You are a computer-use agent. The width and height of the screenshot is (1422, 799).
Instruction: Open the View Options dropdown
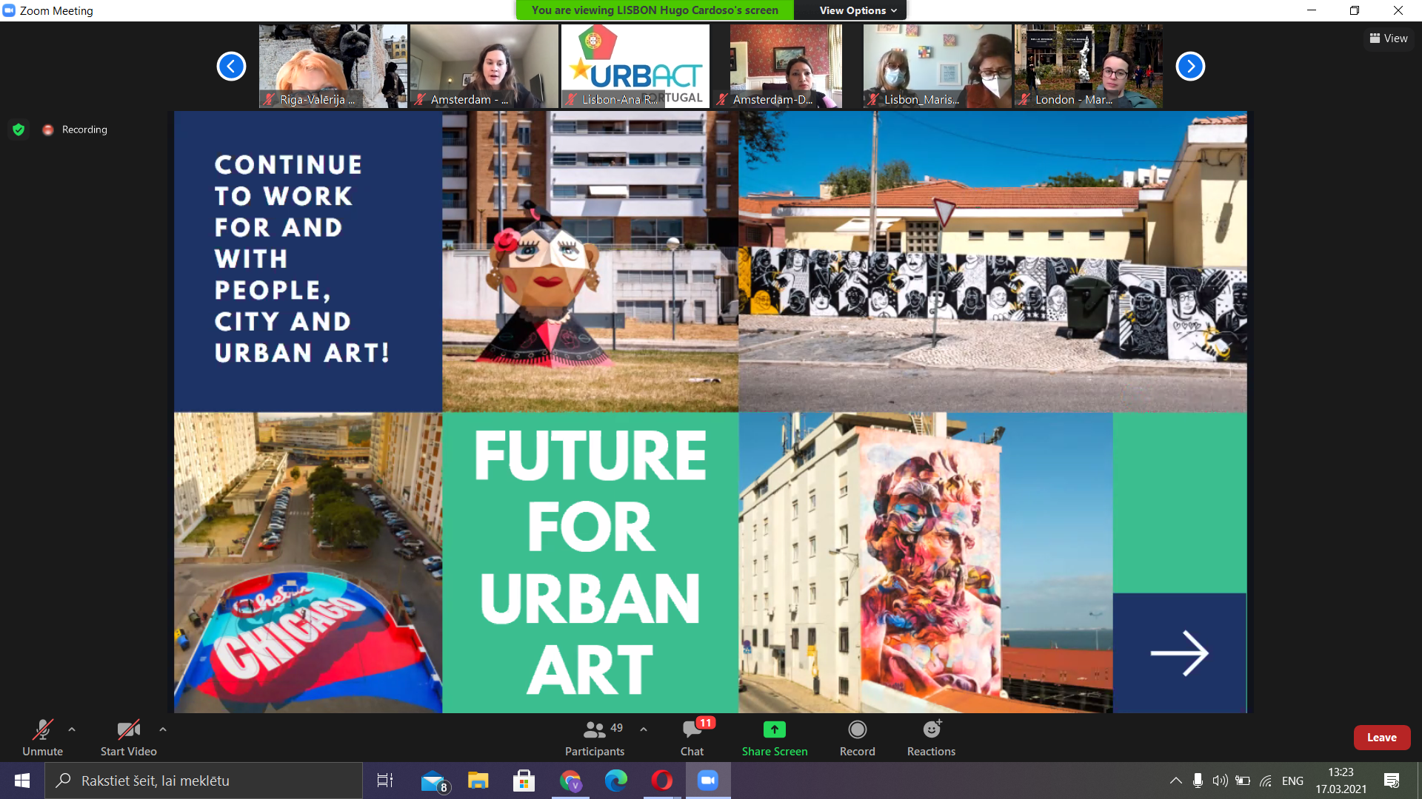pos(858,10)
